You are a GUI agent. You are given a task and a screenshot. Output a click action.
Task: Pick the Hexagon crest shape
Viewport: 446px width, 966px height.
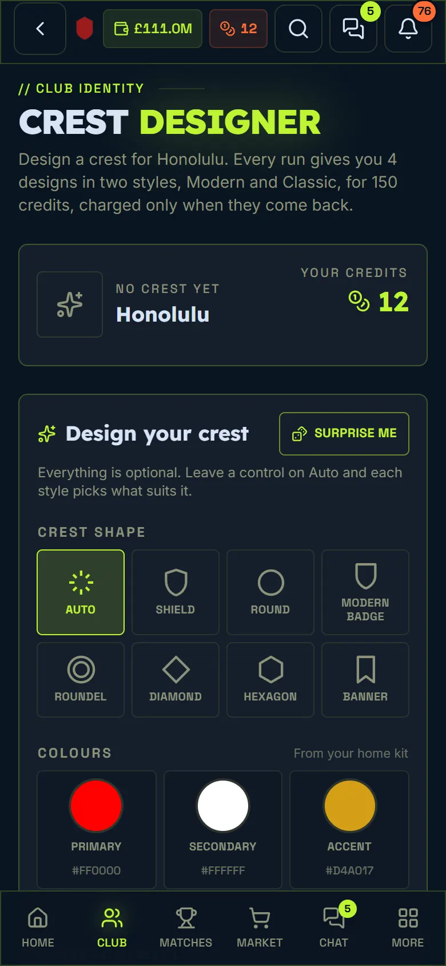tap(270, 680)
